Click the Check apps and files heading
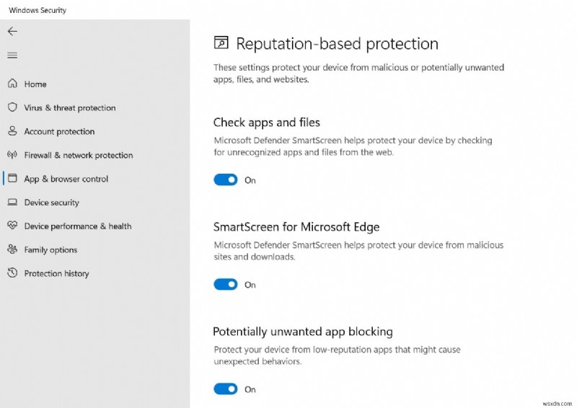 266,123
